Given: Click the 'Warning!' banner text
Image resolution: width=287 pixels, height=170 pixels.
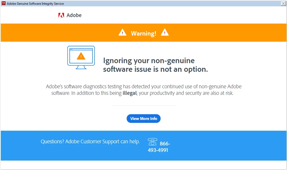Looking at the screenshot, I should click(x=144, y=34).
